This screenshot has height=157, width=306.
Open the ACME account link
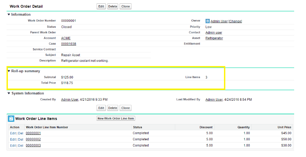[x=66, y=38]
